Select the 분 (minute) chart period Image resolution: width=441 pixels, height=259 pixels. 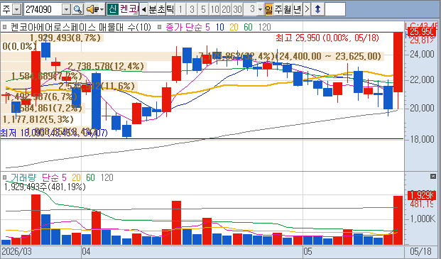pyautogui.click(x=152, y=9)
